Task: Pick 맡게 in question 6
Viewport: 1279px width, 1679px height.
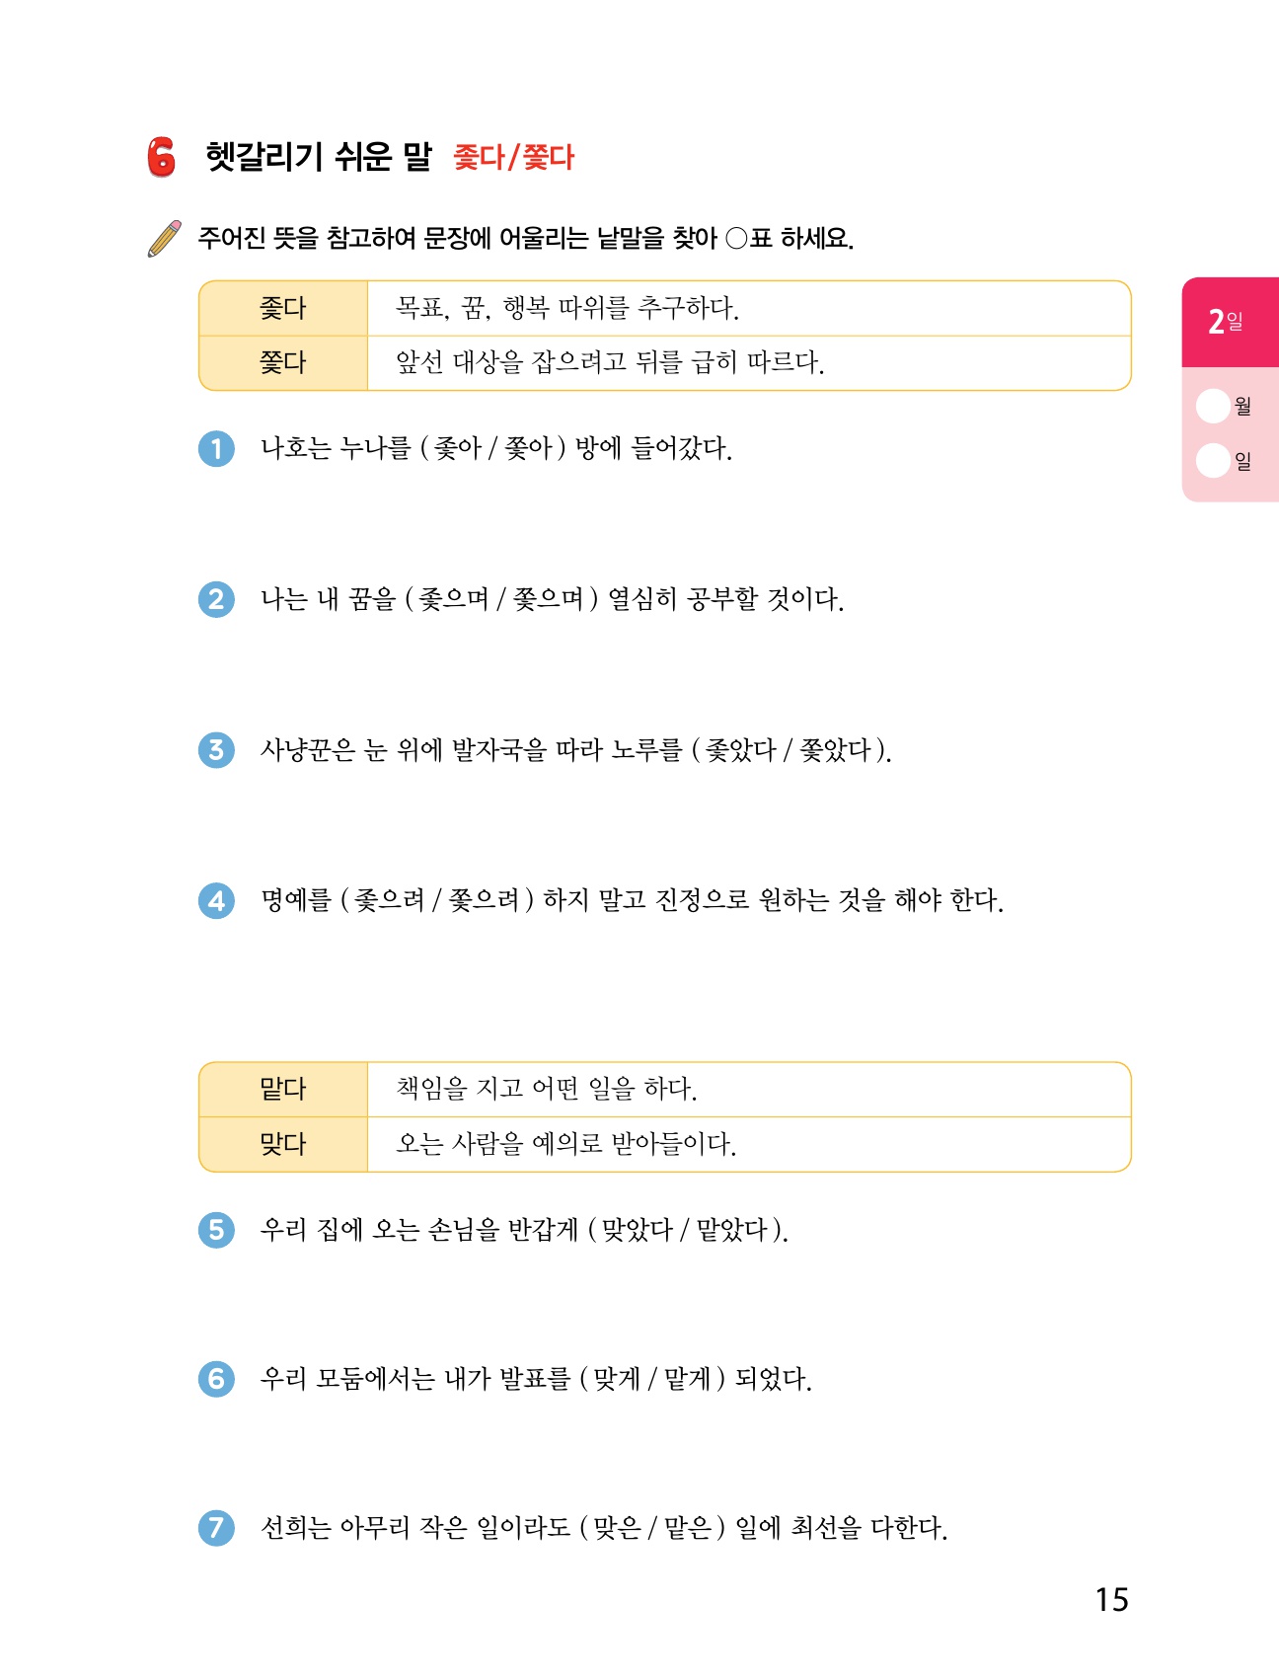Action: [688, 1379]
